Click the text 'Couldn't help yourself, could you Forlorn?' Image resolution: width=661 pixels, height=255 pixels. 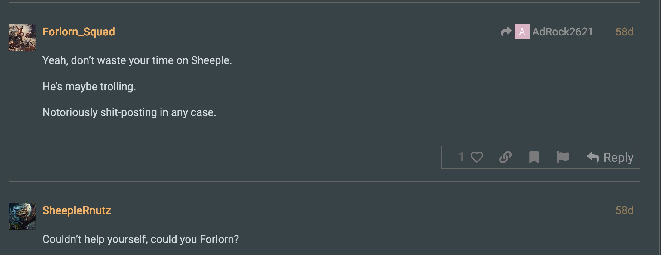click(x=141, y=239)
